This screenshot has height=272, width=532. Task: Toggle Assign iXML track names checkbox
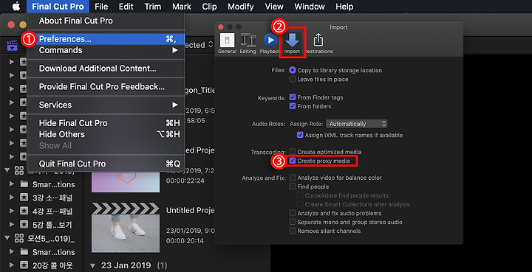pyautogui.click(x=300, y=135)
